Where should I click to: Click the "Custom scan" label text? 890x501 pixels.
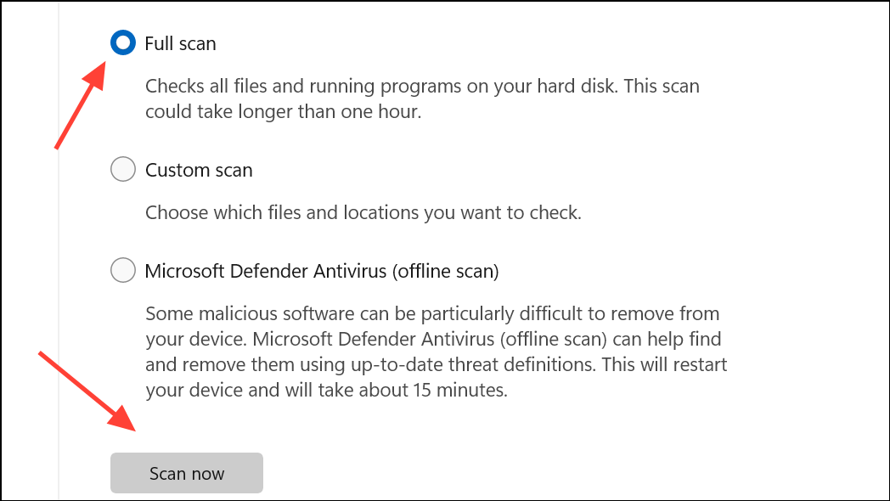tap(199, 170)
